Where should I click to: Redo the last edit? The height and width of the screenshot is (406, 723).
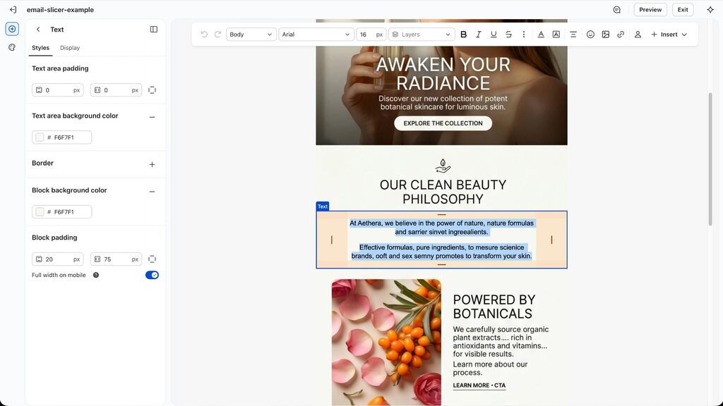point(217,35)
